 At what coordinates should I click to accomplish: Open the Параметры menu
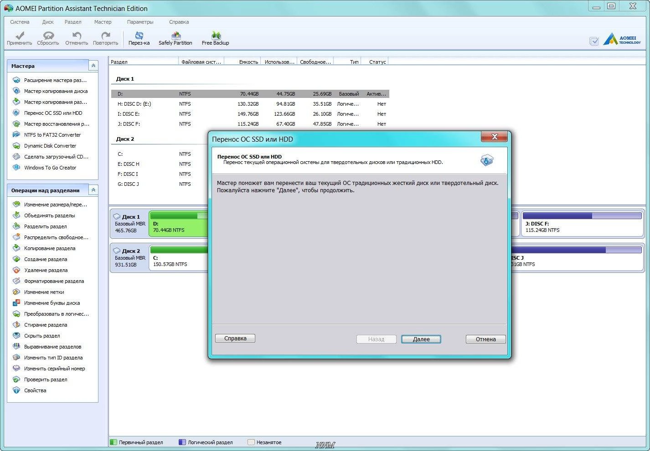point(140,22)
